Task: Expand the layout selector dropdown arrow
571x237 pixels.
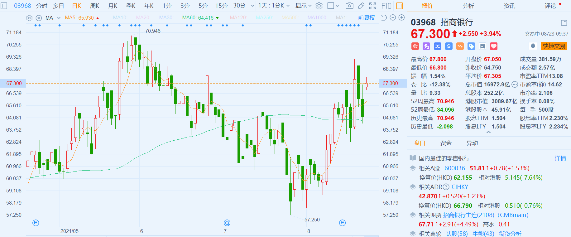Action: 337,6
